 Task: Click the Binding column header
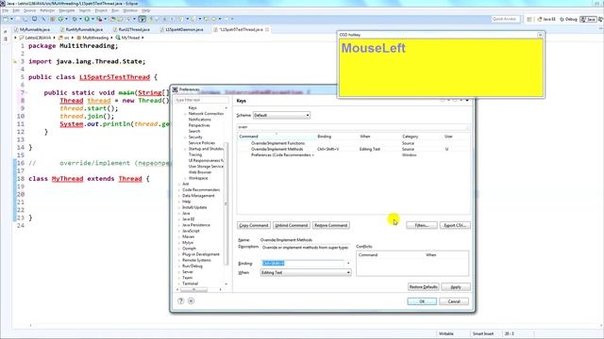337,137
